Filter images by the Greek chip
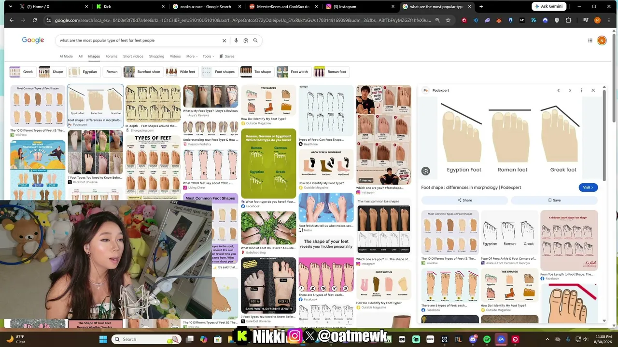Screen dimensions: 618x347 pyautogui.click(x=22, y=72)
